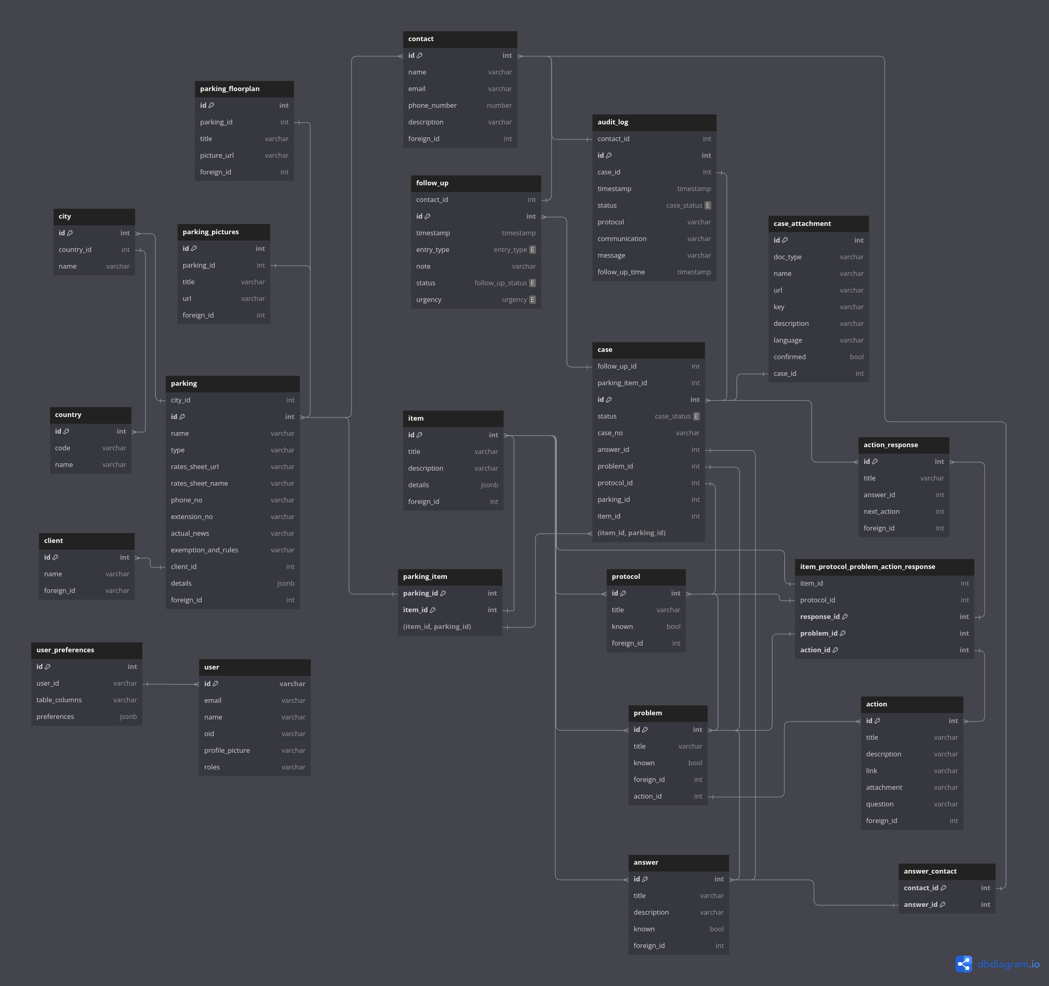Select the item_protocol_problem_action_response table header
This screenshot has width=1049, height=986.
pyautogui.click(x=884, y=566)
